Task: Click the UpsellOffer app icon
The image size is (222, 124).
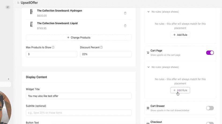Action: (18, 3)
